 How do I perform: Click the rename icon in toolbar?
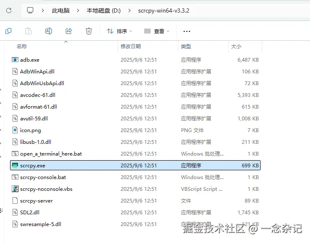click(49, 31)
